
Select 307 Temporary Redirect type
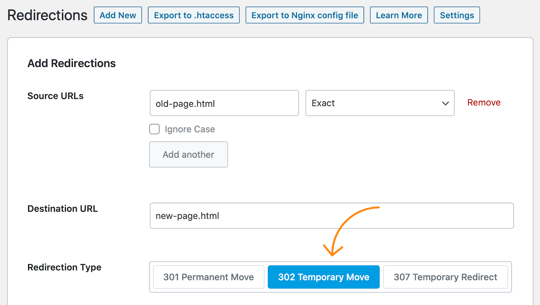coord(445,277)
